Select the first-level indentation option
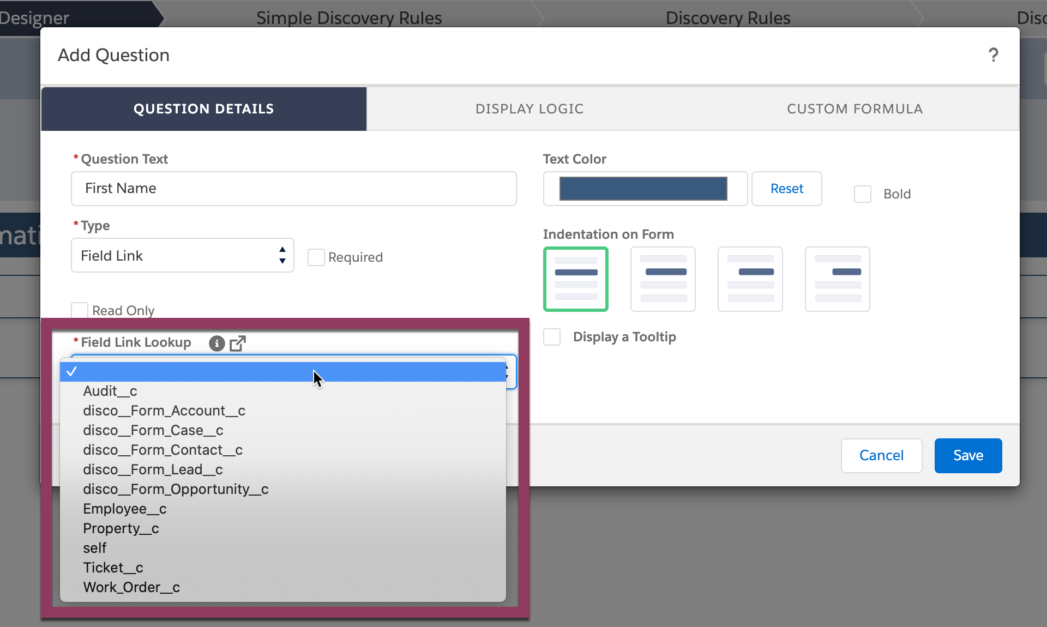The width and height of the screenshot is (1047, 627). [x=663, y=279]
